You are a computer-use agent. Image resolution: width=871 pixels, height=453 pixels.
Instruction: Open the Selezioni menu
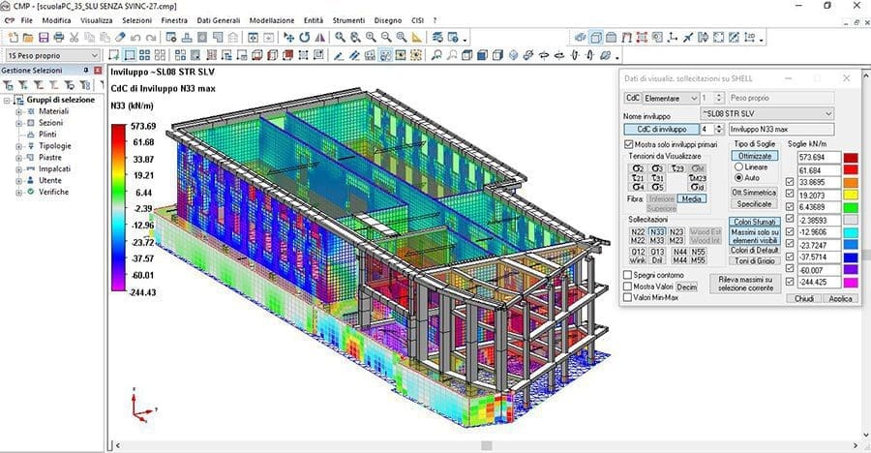pyautogui.click(x=136, y=20)
